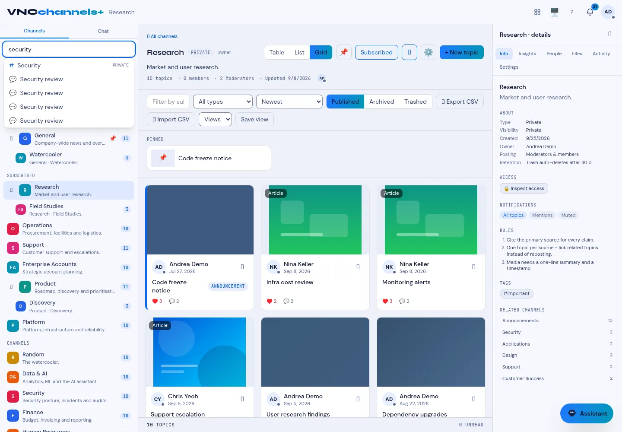Screen dimensions: 622x432
Task: Switch to List view
Action: (x=299, y=52)
